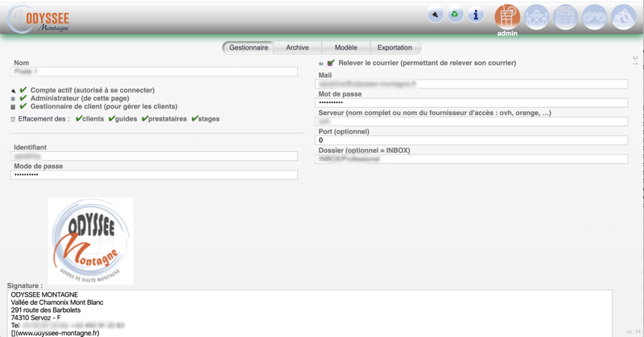The image size is (644, 337).
Task: Uncheck the Relever le courrier option
Action: click(331, 63)
